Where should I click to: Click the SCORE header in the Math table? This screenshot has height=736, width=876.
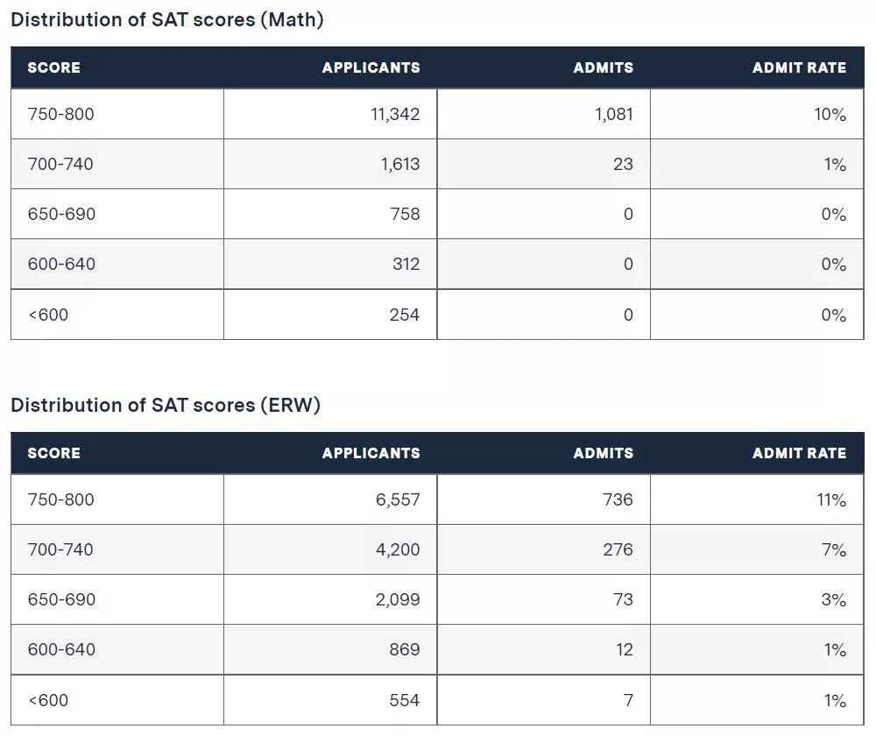click(x=53, y=67)
